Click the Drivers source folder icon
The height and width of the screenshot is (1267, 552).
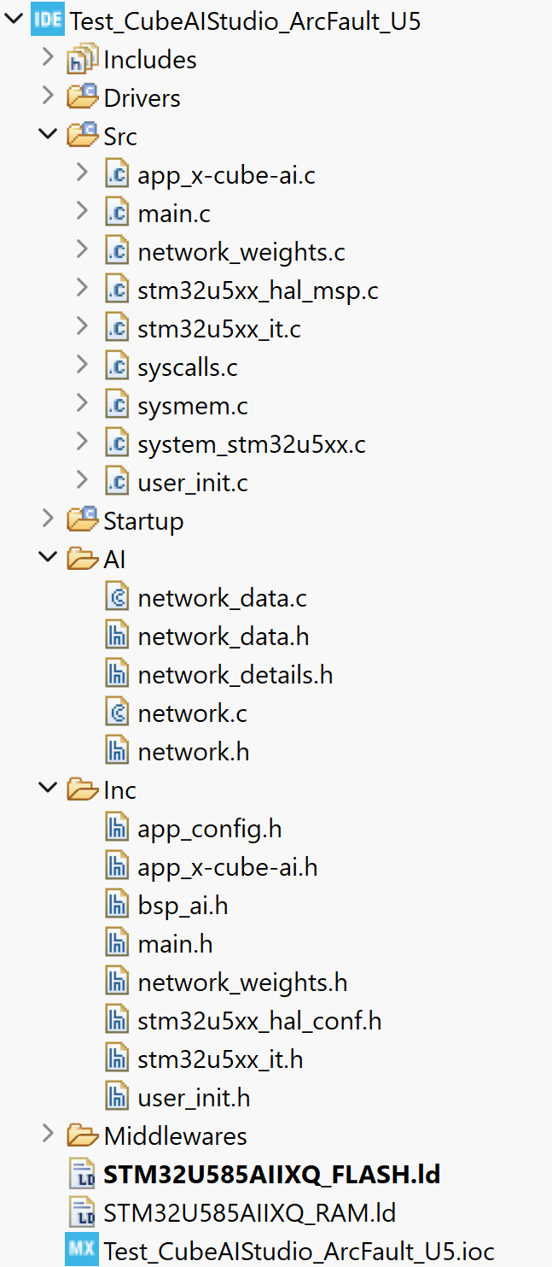[83, 97]
